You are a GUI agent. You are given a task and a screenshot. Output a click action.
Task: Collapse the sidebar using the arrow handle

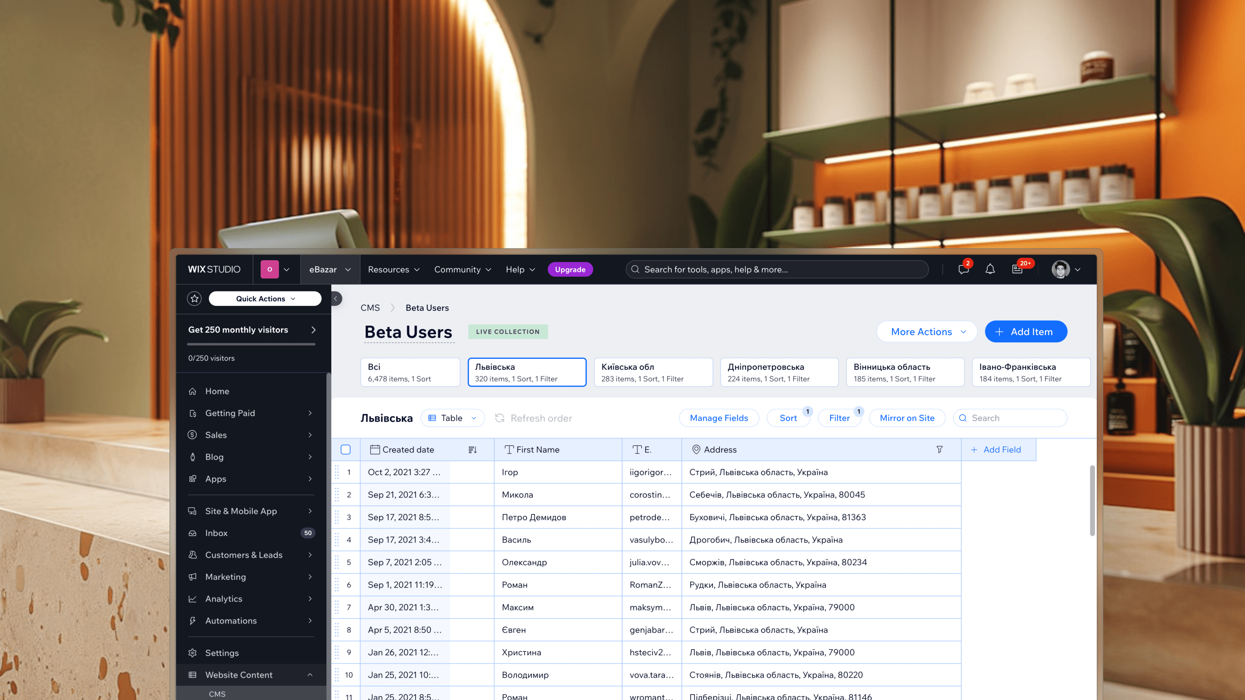click(336, 298)
